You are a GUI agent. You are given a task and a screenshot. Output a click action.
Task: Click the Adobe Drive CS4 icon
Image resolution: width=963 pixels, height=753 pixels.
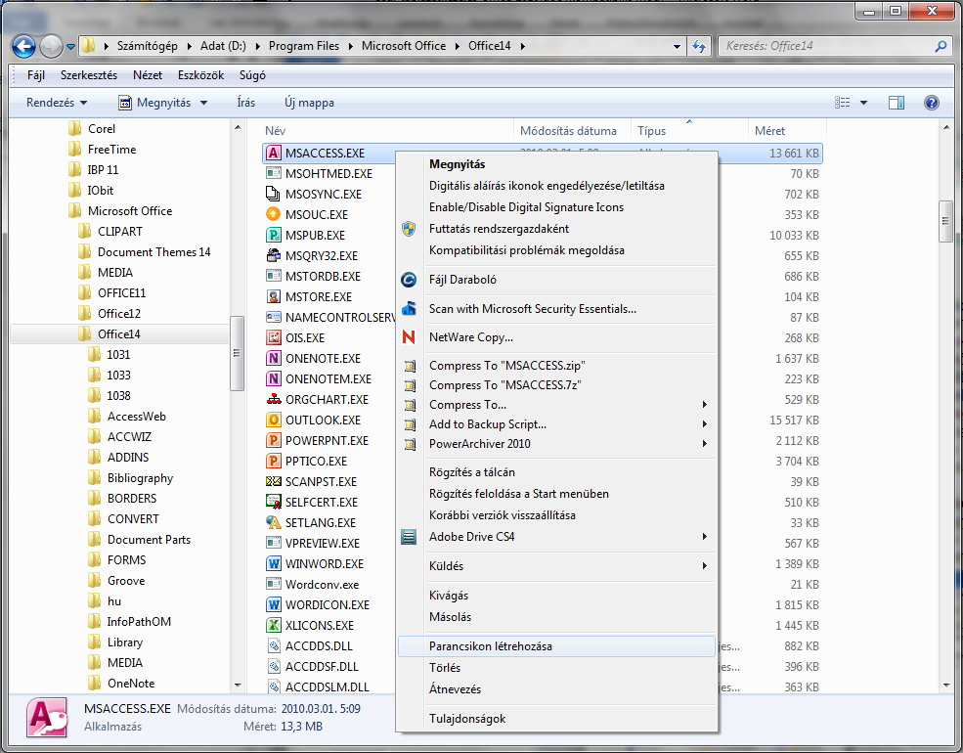[409, 537]
